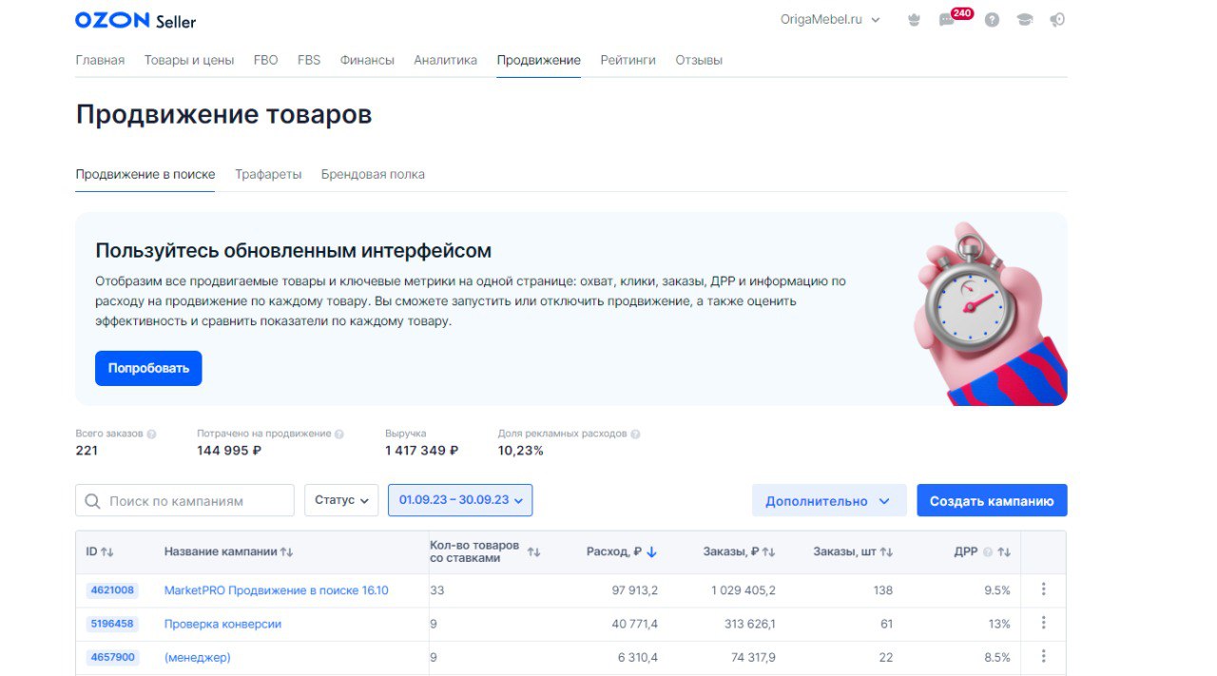Select the Продвижение menu item

click(x=538, y=60)
